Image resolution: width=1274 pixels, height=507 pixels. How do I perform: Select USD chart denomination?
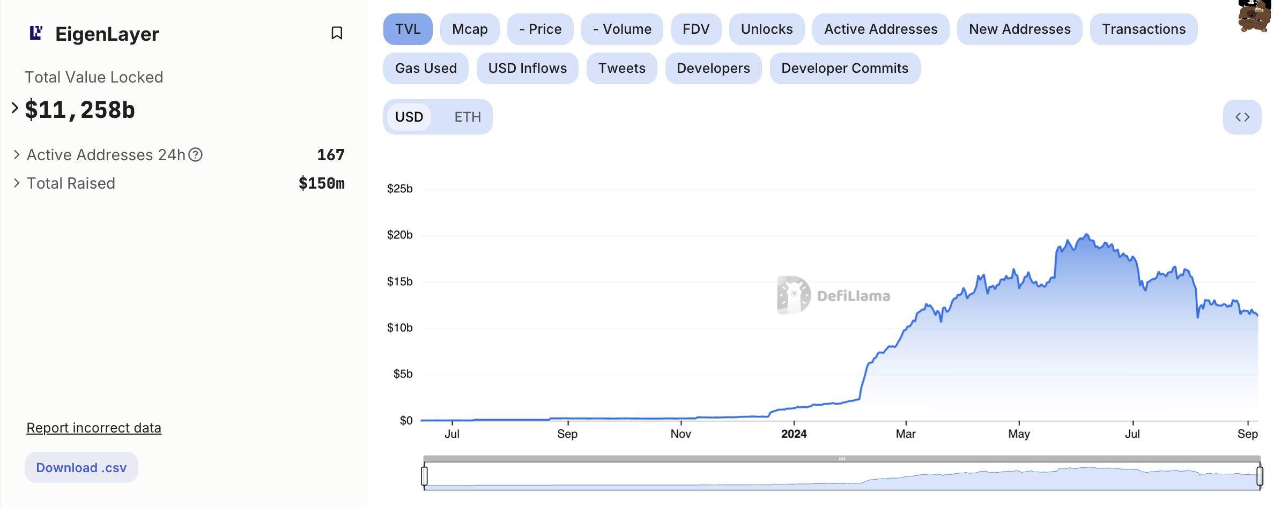409,117
